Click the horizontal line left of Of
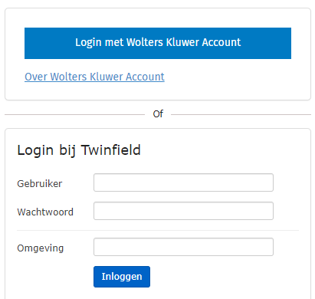 (74, 115)
